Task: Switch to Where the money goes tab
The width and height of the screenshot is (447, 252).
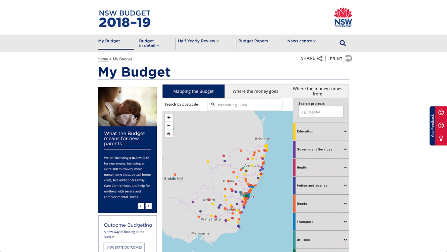Action: coord(256,91)
